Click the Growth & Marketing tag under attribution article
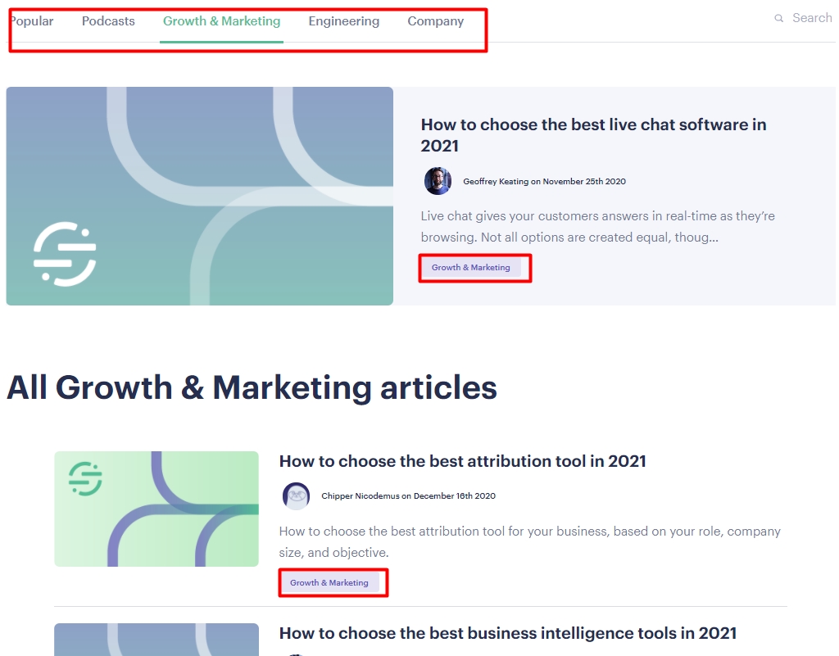Image resolution: width=839 pixels, height=656 pixels. 329,583
